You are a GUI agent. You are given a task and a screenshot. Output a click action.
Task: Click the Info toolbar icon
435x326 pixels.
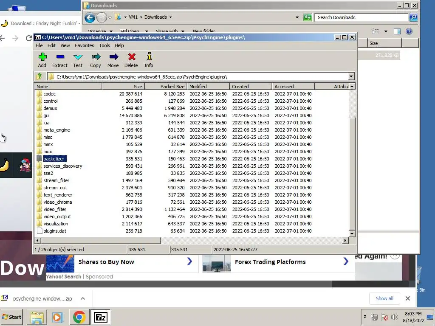point(149,56)
